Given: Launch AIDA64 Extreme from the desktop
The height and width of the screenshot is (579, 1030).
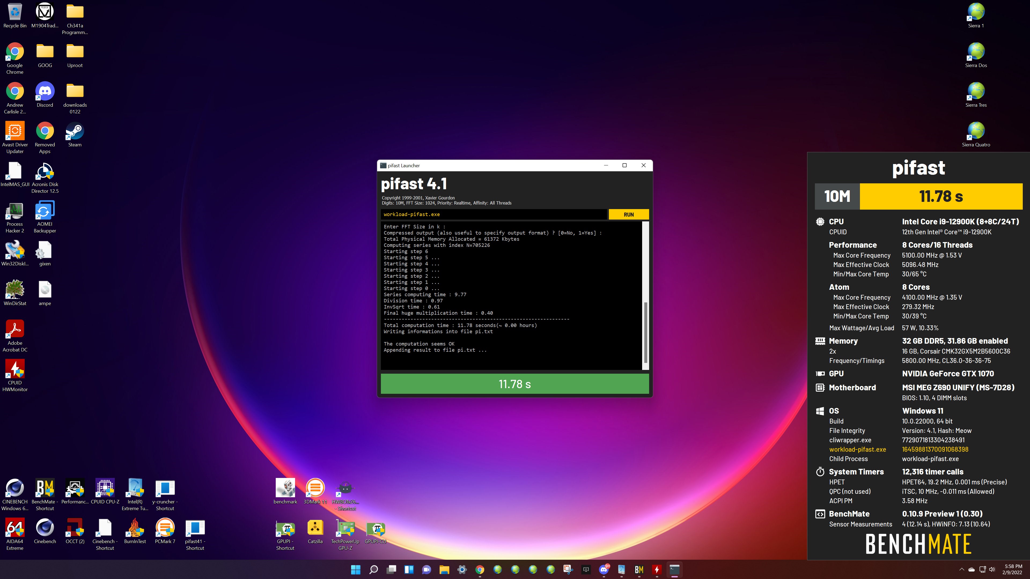Looking at the screenshot, I should [15, 534].
